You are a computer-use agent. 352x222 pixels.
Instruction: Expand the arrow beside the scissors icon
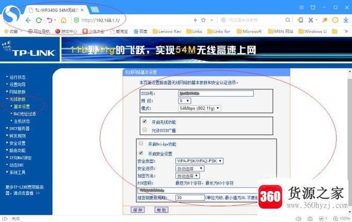[x=316, y=20]
